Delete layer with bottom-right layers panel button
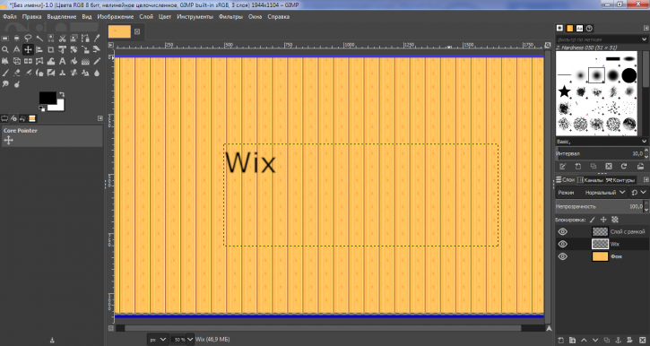This screenshot has width=650, height=346. [x=643, y=341]
